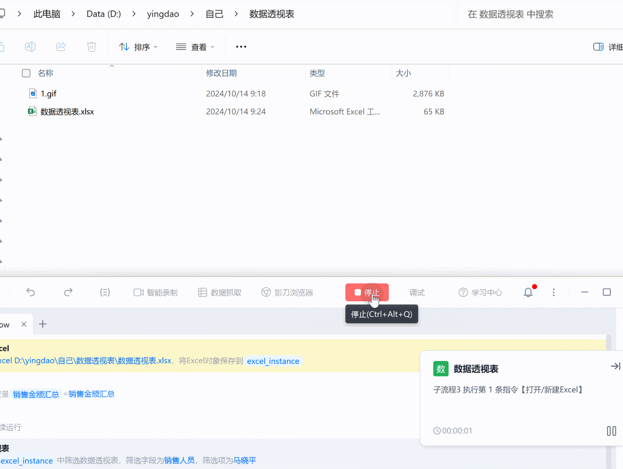Viewport: 623px width, 469px height.
Task: Open the 数据抓取 data capture tool
Action: pyautogui.click(x=220, y=292)
